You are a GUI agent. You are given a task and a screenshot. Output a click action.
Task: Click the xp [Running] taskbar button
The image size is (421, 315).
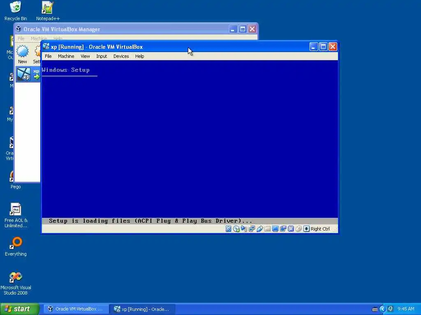[142, 309]
